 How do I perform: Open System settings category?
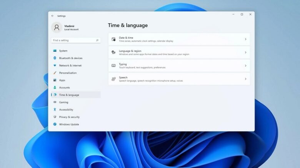(76, 51)
